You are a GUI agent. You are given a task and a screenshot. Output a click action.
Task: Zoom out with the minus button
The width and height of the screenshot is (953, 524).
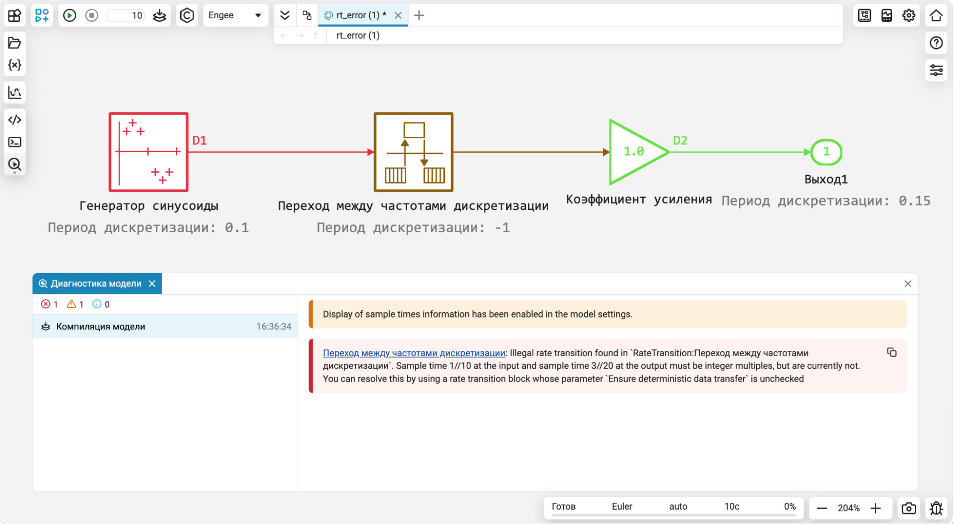(x=822, y=508)
